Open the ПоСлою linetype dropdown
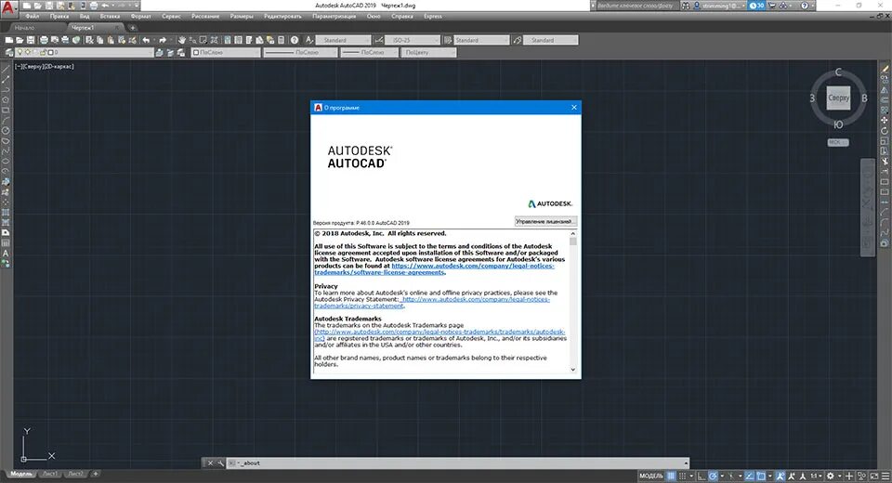 [x=299, y=52]
